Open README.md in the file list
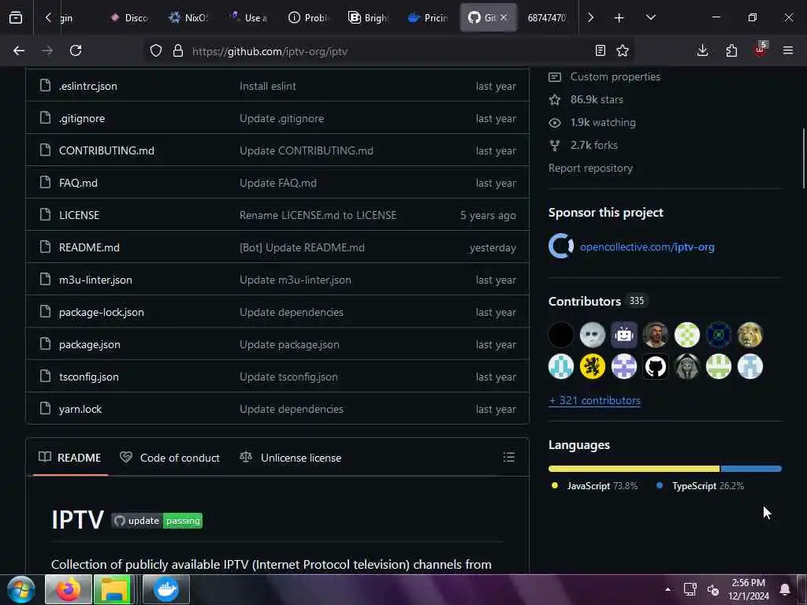Screen dimensions: 807x605 tap(89, 247)
